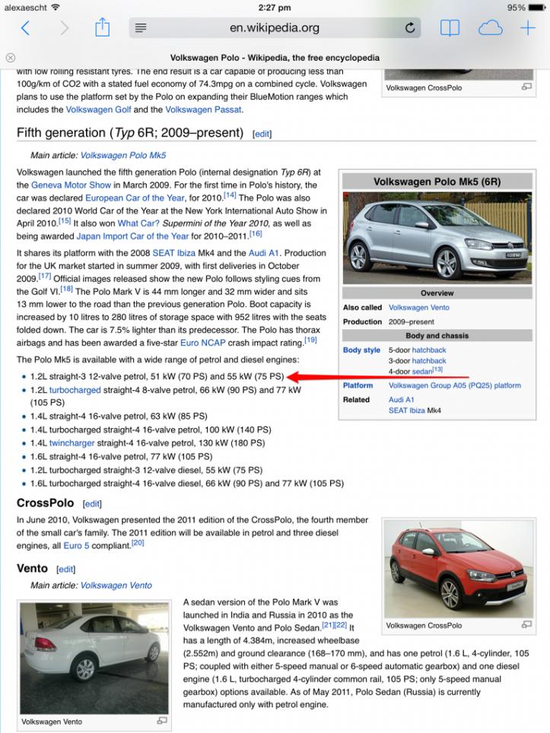Screen dimensions: 550x733
Task: Open a new tab with plus icon
Action: [527, 28]
